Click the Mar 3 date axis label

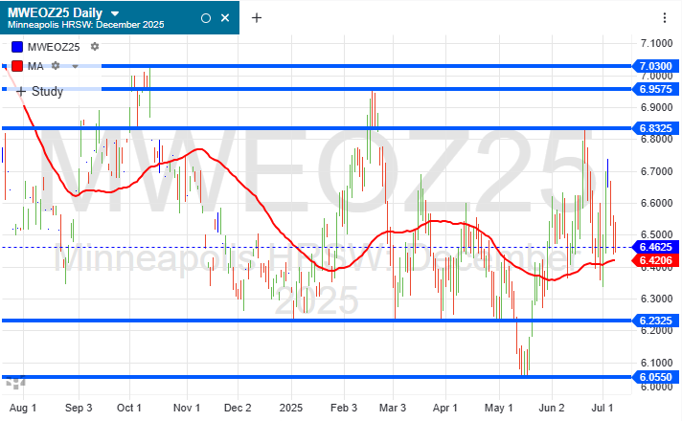tap(393, 408)
